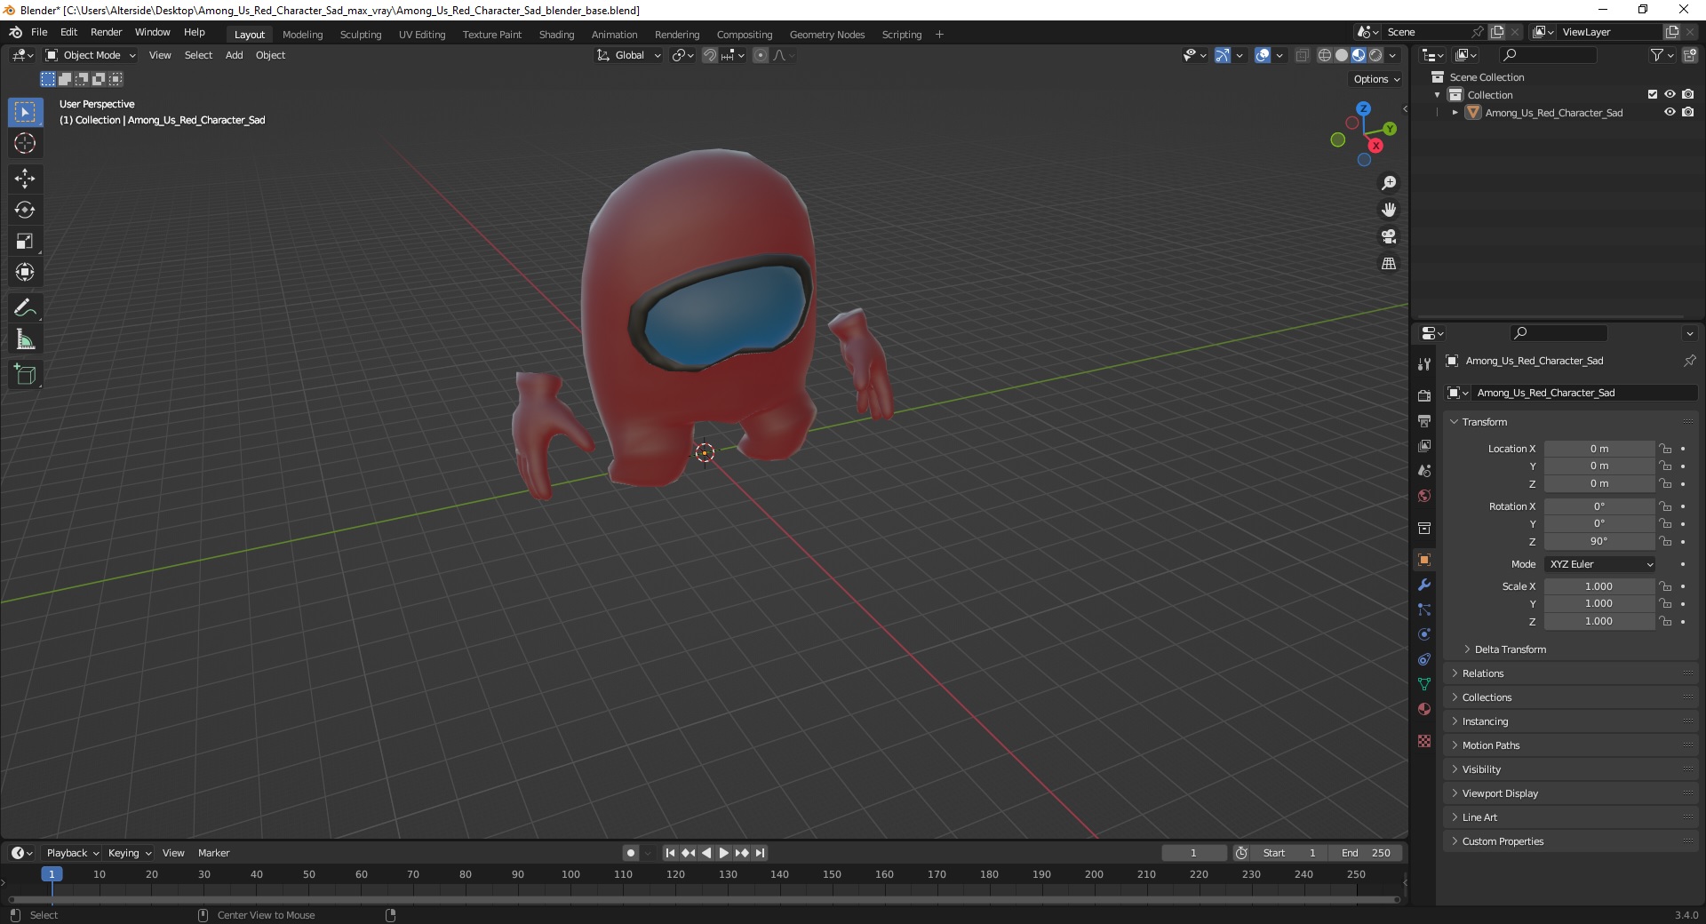
Task: Expand Among_Us_Red_Character_Sad tree item in outliner
Action: point(1455,113)
